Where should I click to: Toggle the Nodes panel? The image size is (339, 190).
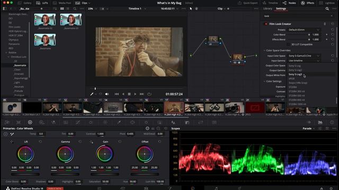coord(289,3)
